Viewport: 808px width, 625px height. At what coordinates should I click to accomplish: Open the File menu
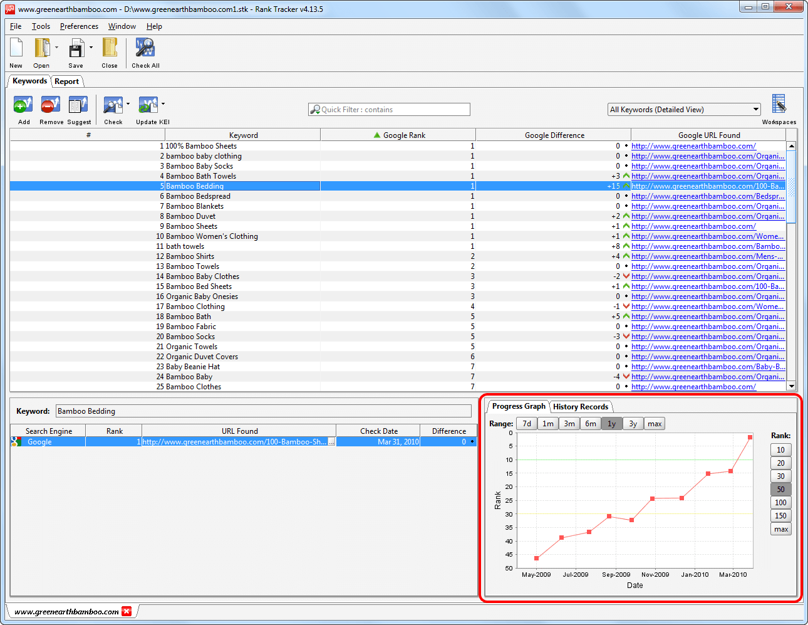16,26
